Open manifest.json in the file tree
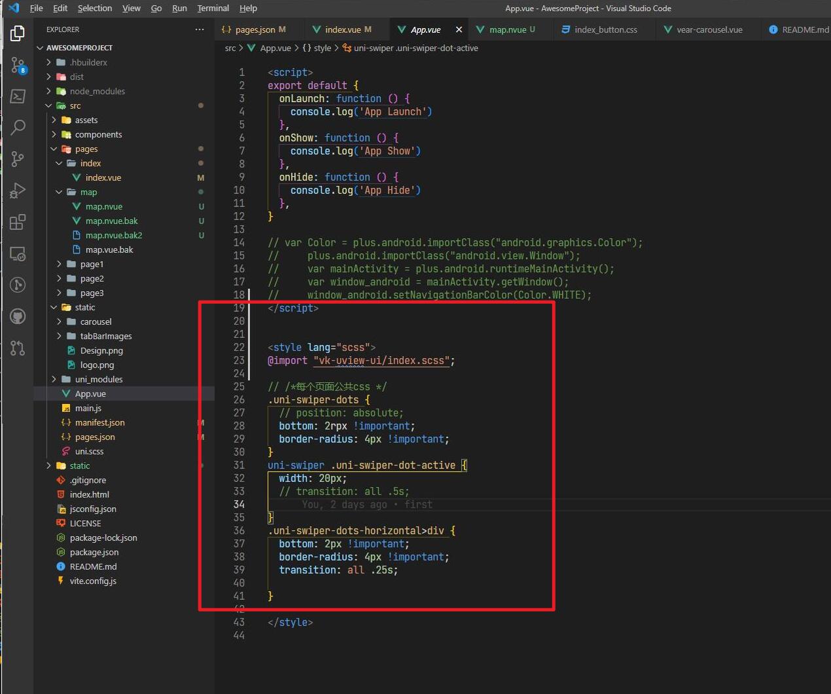This screenshot has width=831, height=694. tap(99, 422)
